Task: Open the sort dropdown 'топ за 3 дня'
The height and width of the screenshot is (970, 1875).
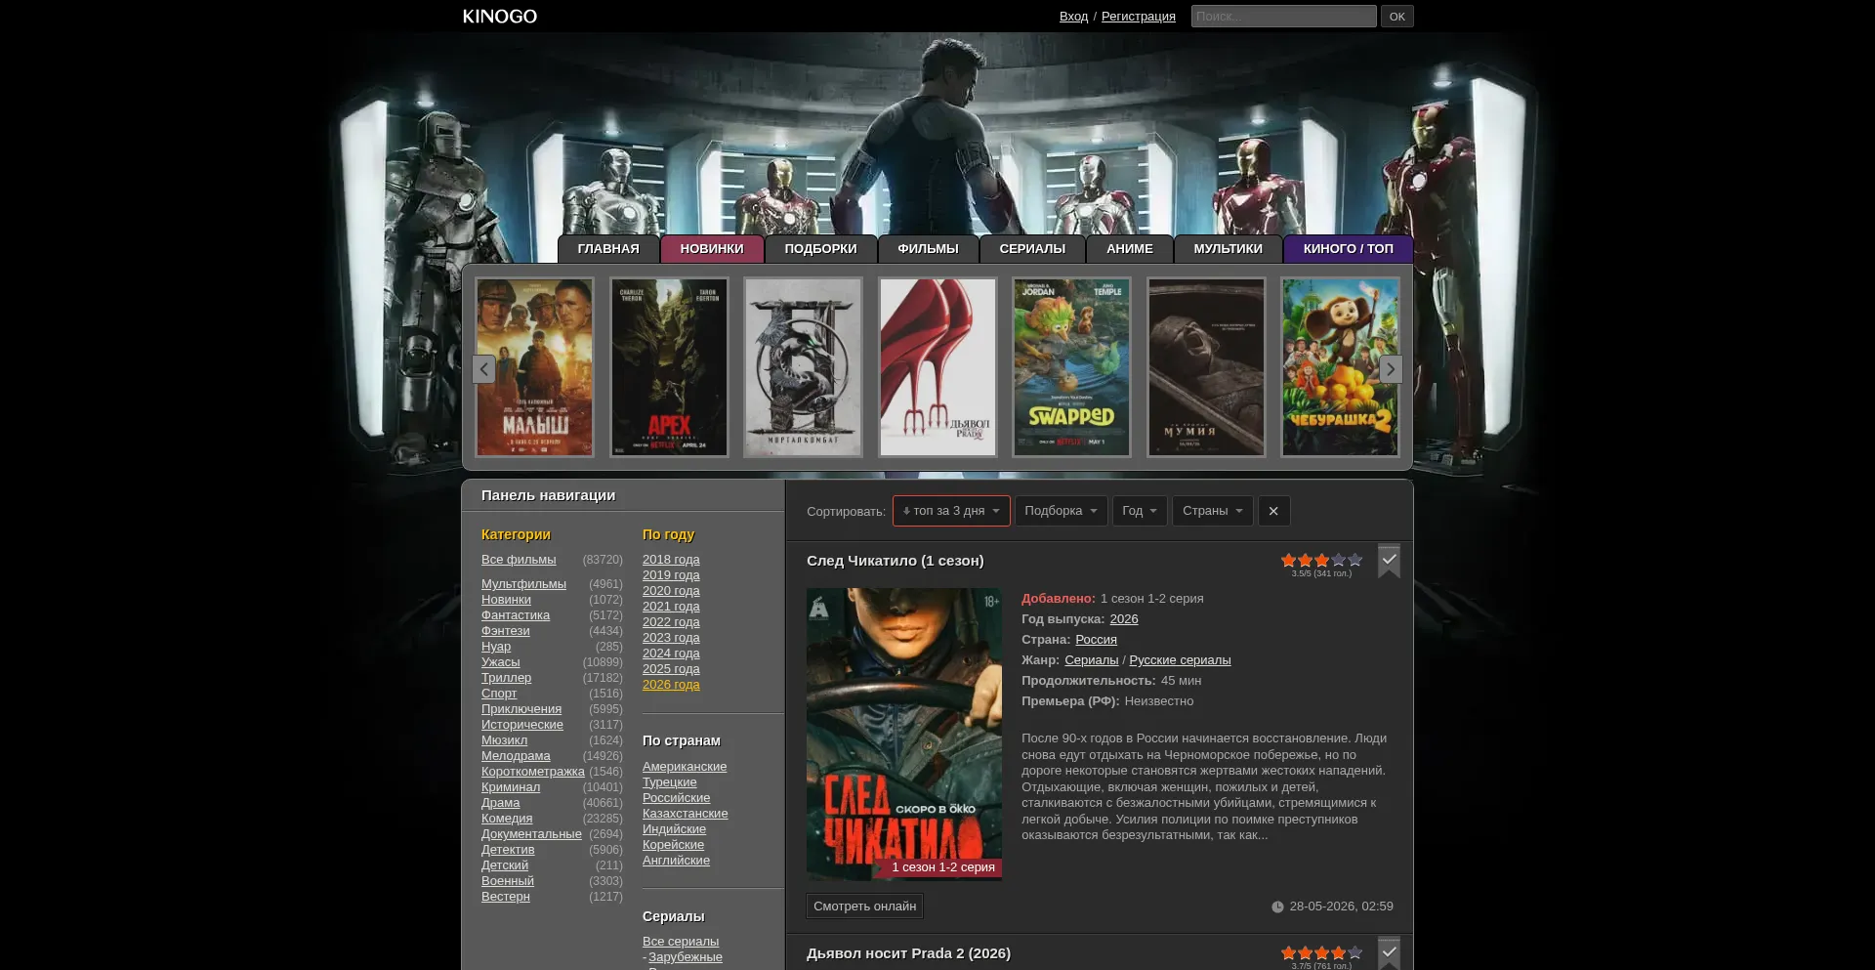Action: (x=951, y=511)
